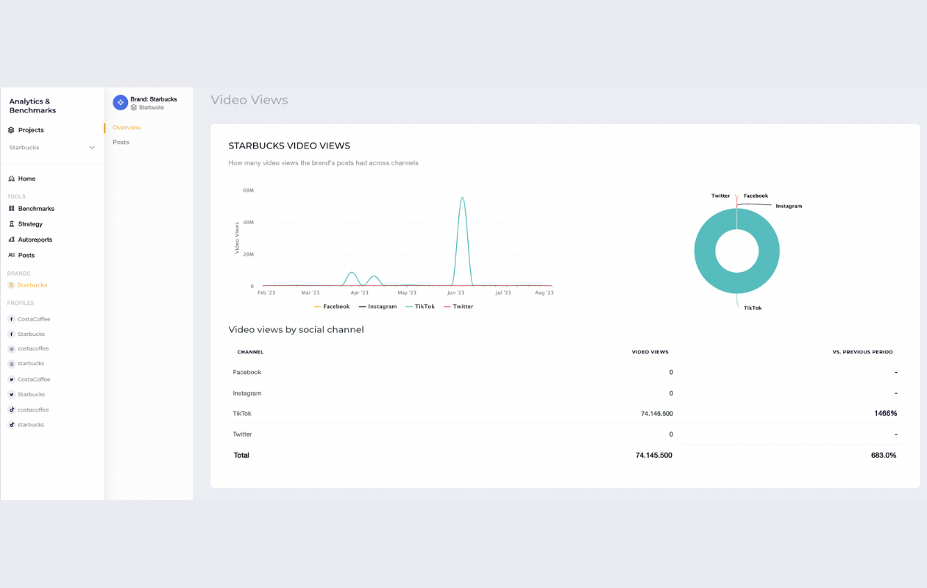Click the Facebook icon beside CostaCoffee
The height and width of the screenshot is (588, 927).
[12, 319]
